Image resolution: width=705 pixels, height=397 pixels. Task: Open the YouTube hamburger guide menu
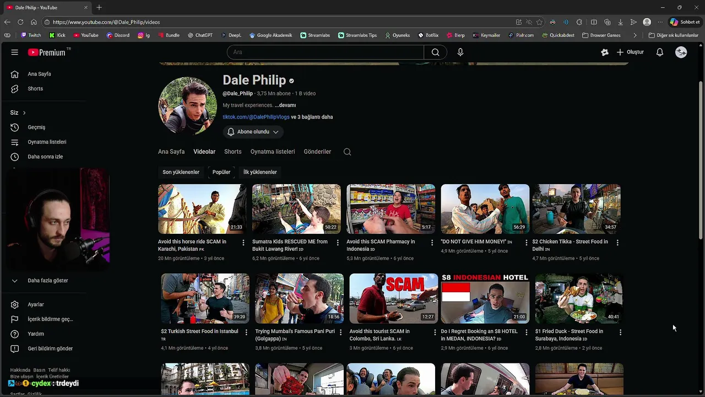click(x=14, y=52)
